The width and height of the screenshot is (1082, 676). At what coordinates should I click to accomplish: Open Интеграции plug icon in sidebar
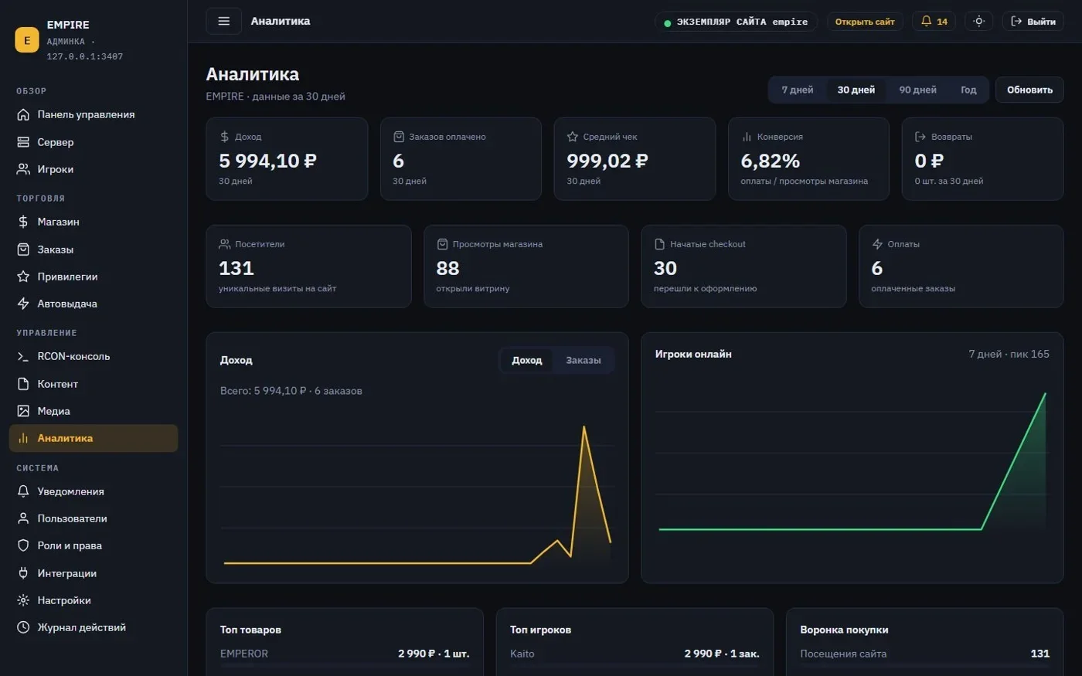pos(23,573)
